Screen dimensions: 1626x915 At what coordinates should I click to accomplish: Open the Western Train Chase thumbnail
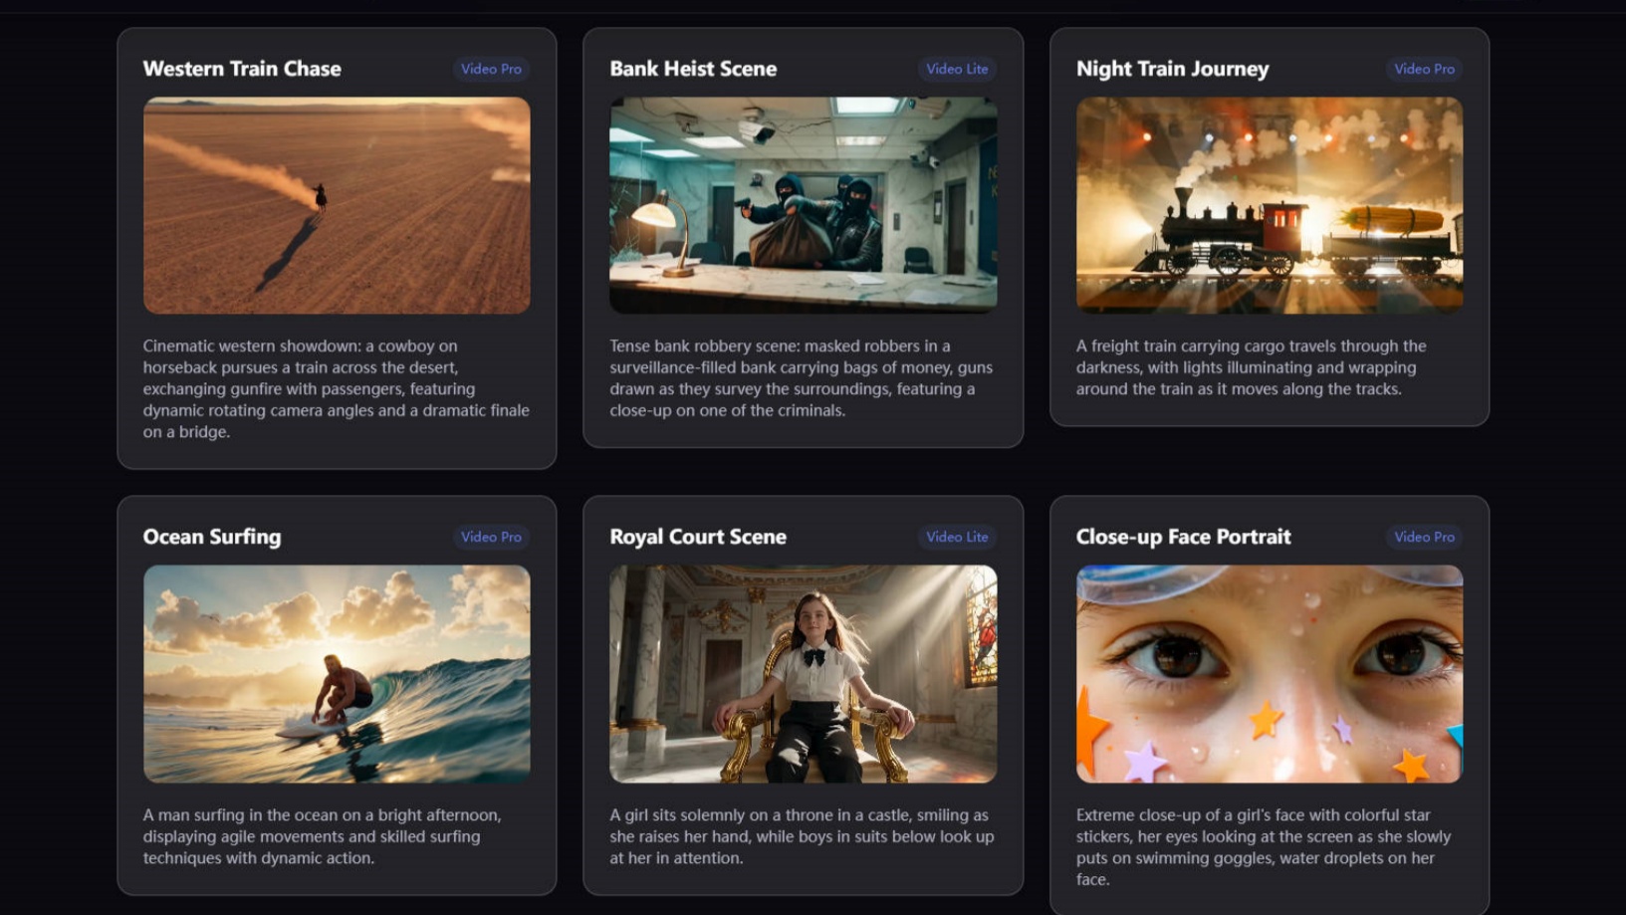(337, 205)
